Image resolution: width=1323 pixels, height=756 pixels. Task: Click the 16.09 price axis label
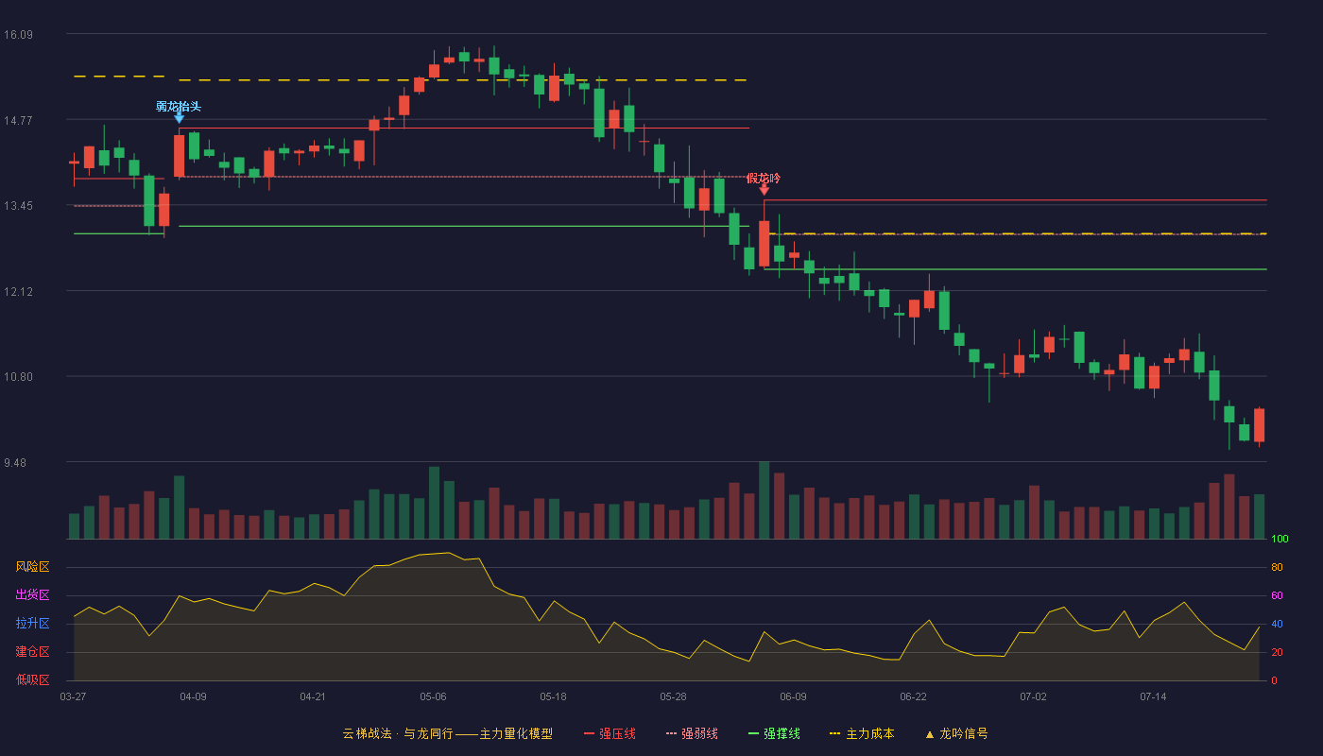(18, 35)
